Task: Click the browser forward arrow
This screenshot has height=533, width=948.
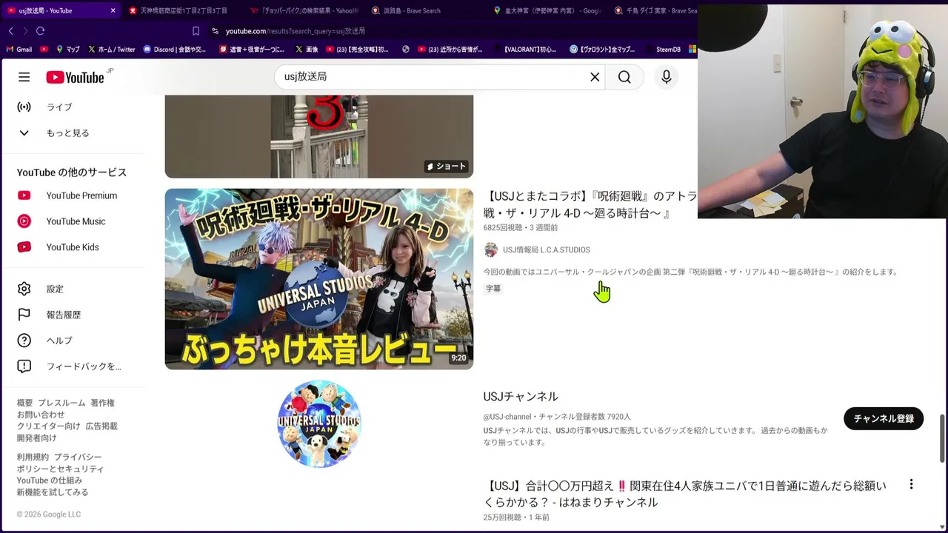Action: click(x=25, y=31)
